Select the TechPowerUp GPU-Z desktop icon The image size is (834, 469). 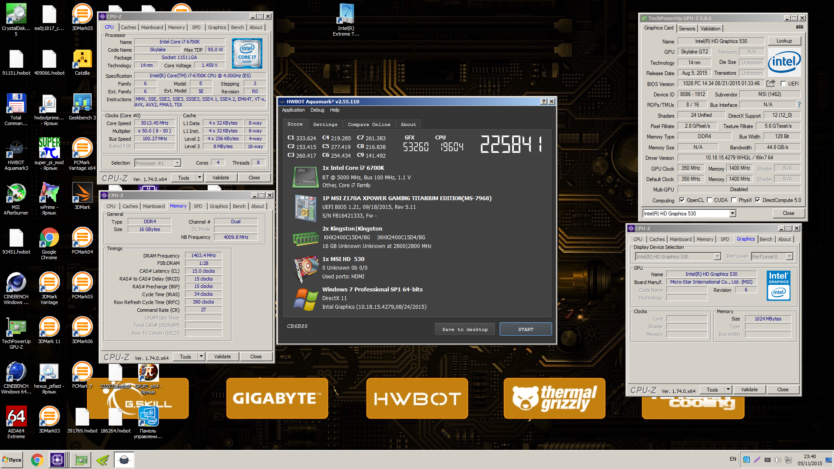16,333
